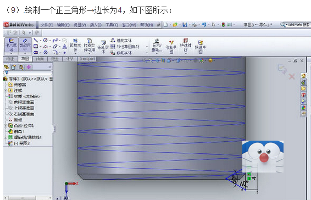Expand the 注解 annotations folder
311x200 pixels.
[5, 91]
